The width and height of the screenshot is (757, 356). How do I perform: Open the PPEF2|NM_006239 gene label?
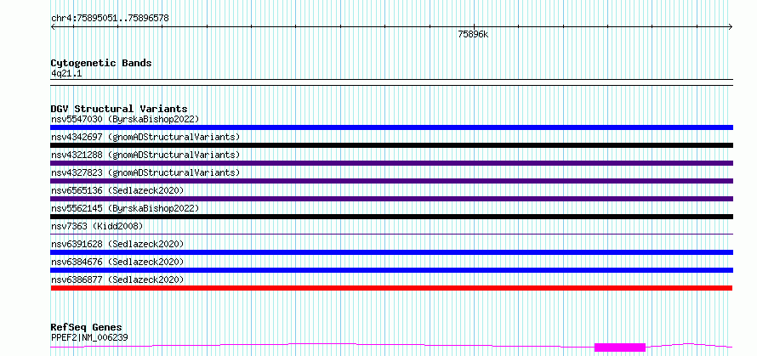[89, 337]
